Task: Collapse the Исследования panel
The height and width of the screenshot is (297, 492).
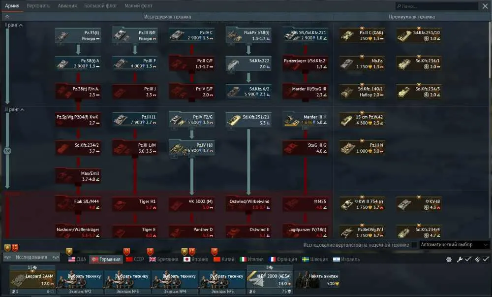Action: [x=31, y=257]
